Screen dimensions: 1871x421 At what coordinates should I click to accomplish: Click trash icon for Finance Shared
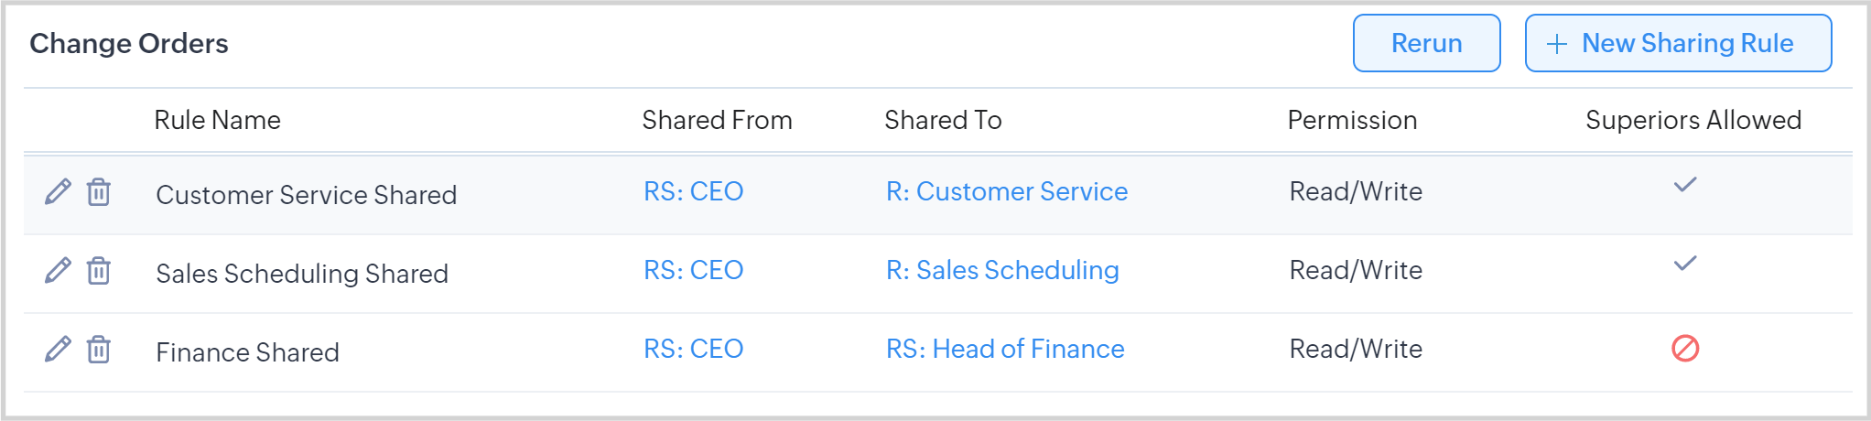99,350
